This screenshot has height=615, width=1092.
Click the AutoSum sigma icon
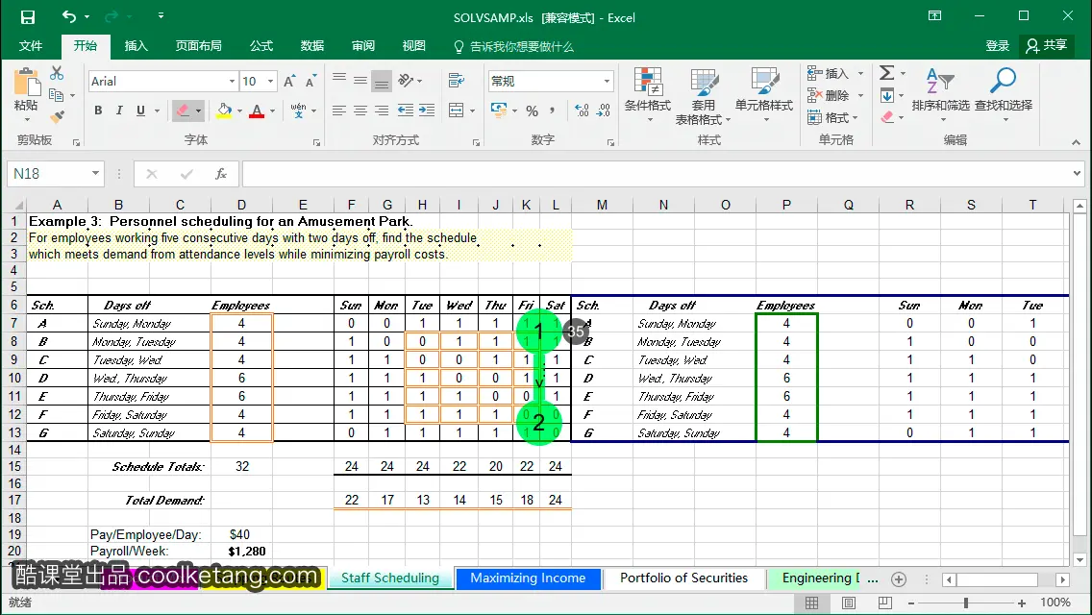click(x=886, y=72)
